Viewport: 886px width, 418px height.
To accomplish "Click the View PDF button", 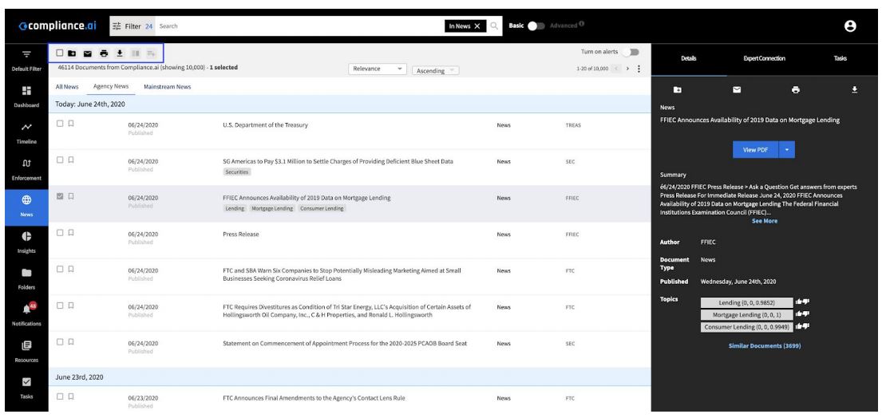I will click(x=755, y=150).
